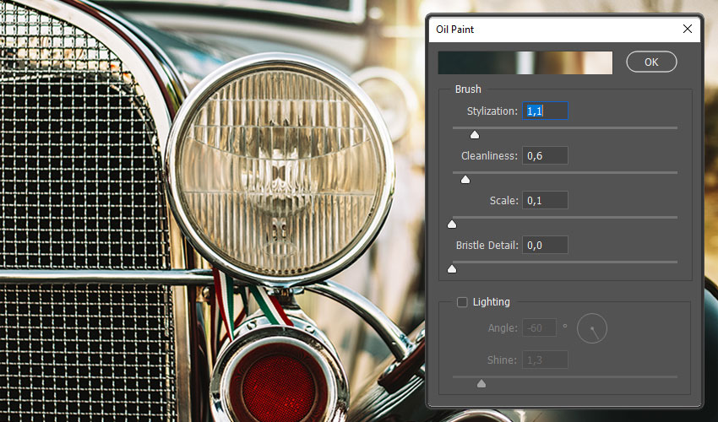Click the Oil Paint preview thumbnail
The image size is (718, 422).
525,62
